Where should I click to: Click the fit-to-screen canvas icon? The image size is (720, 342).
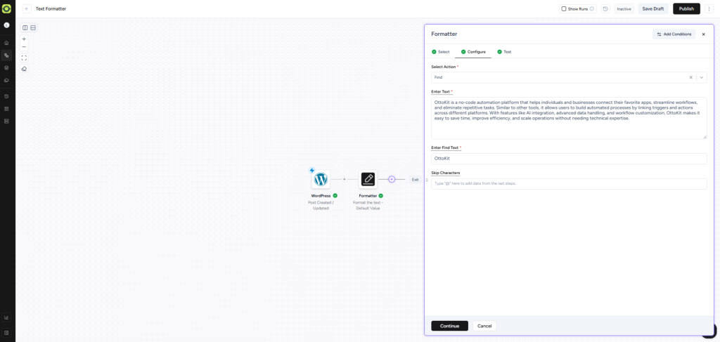click(x=24, y=58)
